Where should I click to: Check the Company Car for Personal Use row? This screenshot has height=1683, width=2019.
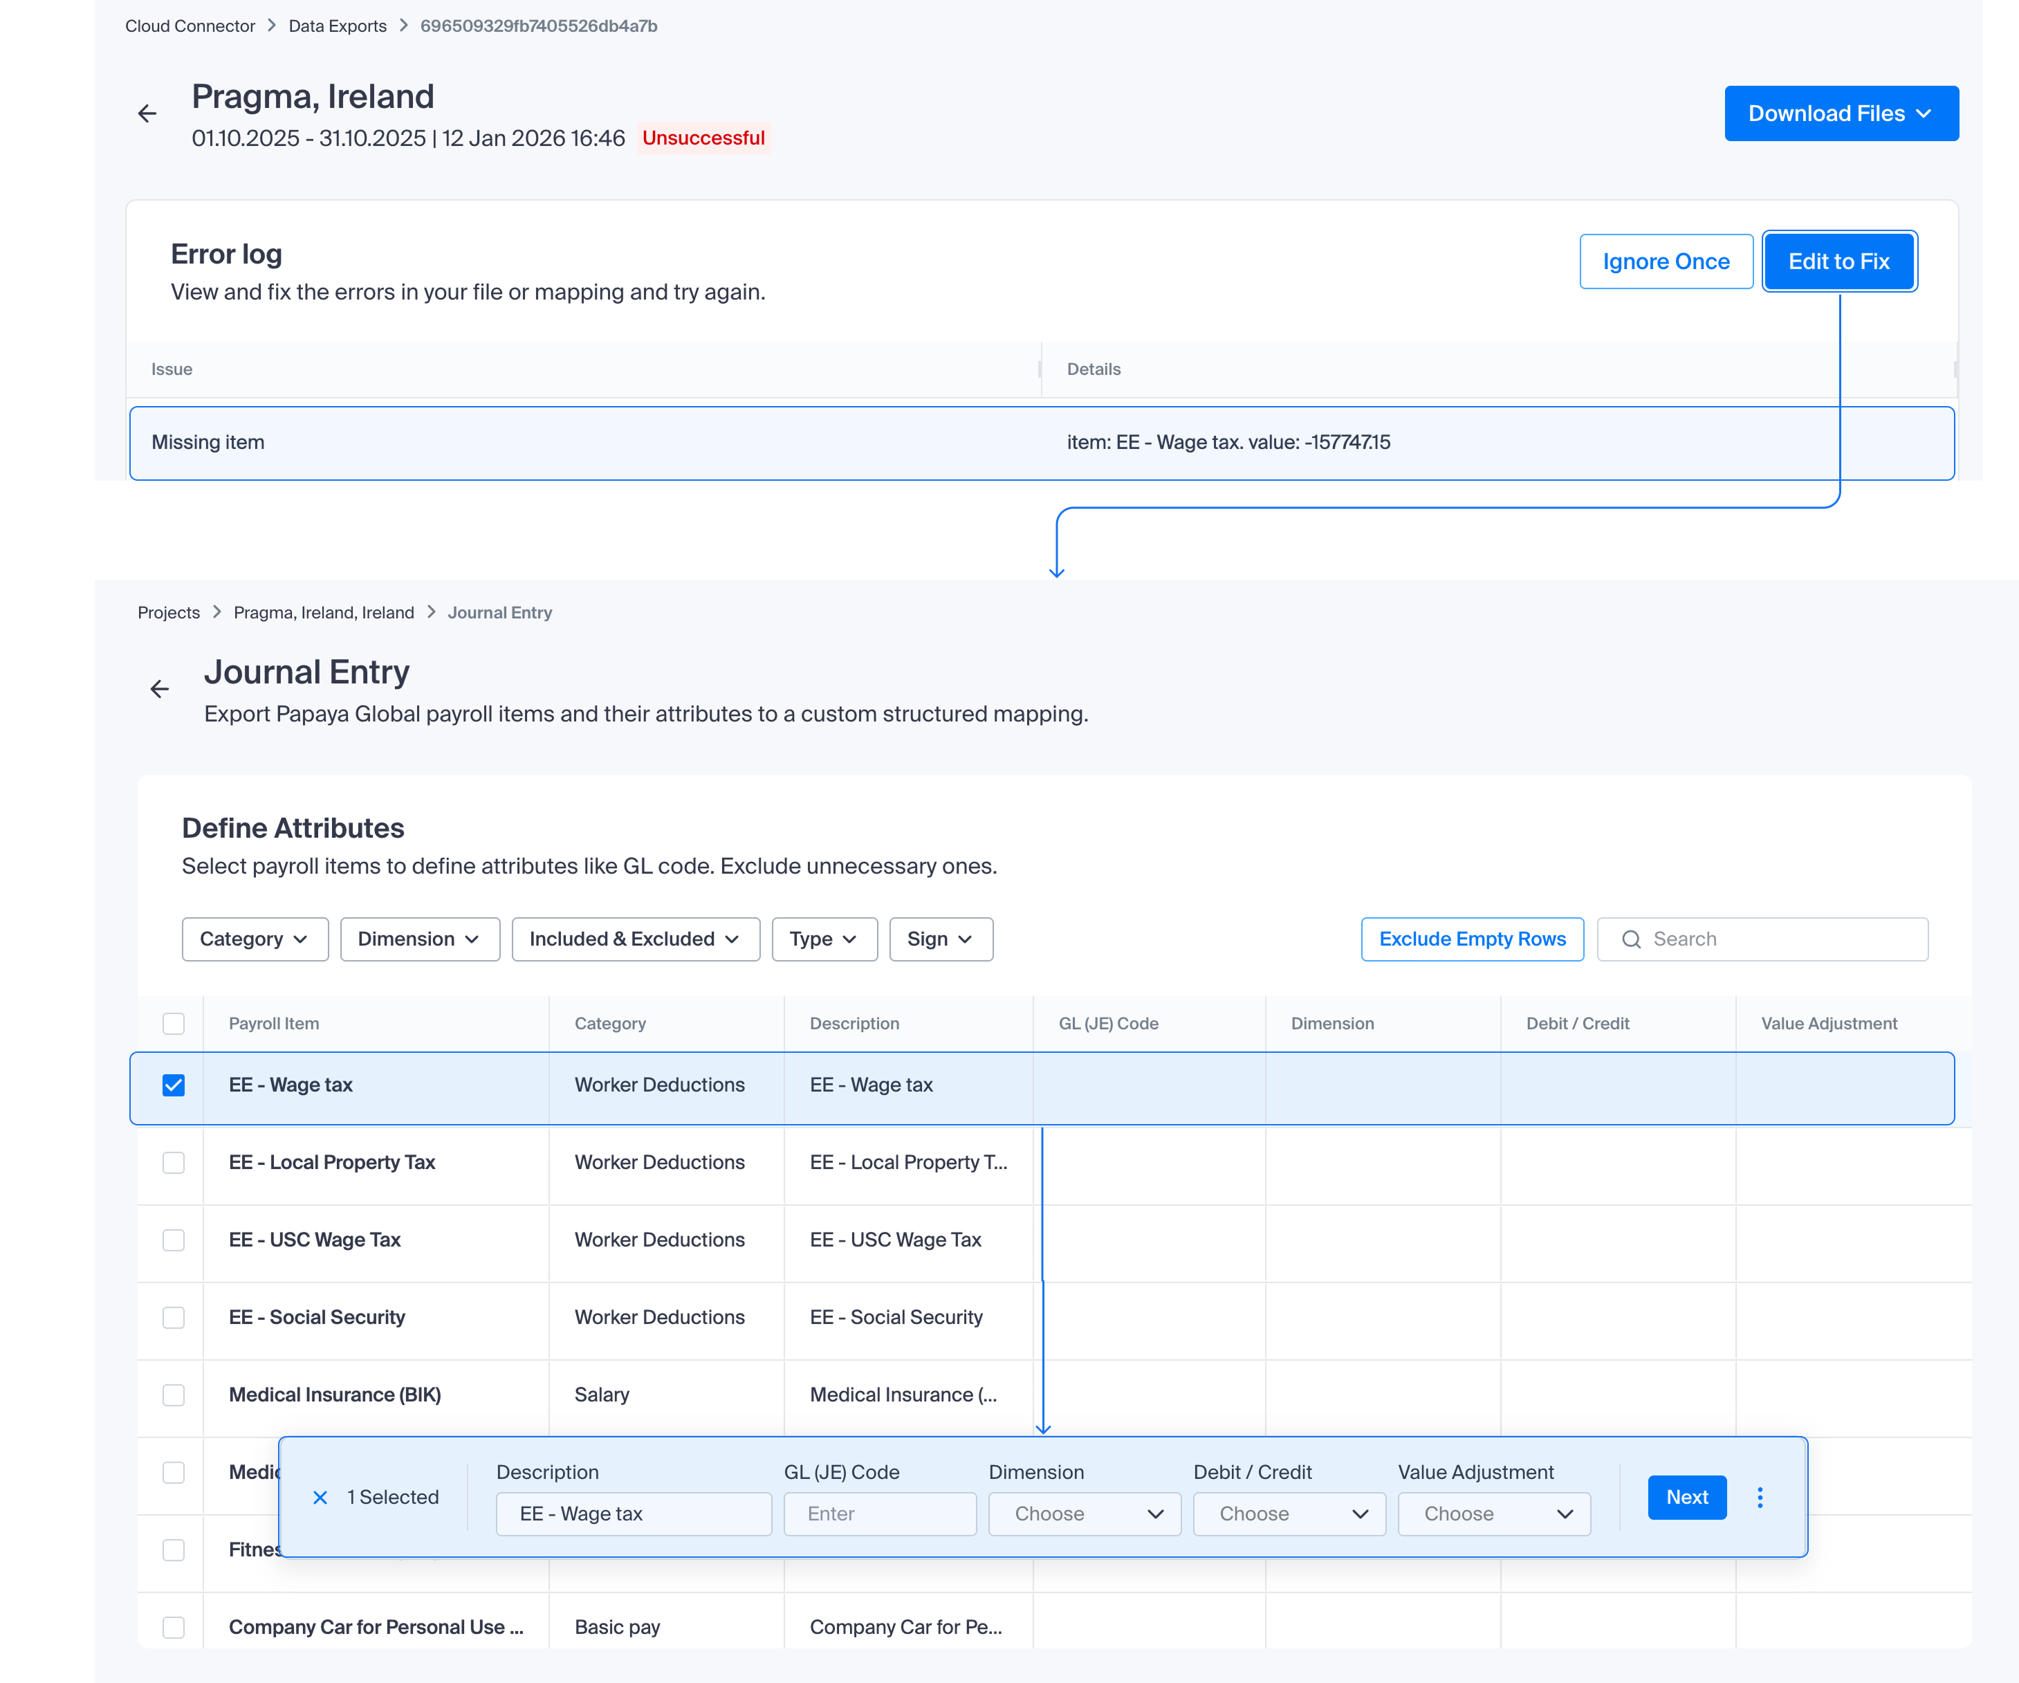[173, 1627]
